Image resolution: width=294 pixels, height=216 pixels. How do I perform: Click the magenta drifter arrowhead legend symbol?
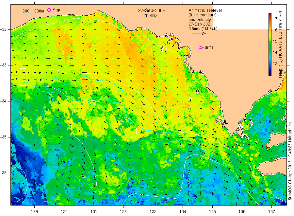(201, 47)
